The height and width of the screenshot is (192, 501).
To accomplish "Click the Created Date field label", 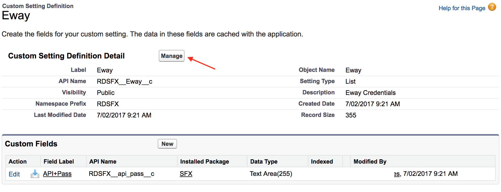I will pyautogui.click(x=316, y=104).
